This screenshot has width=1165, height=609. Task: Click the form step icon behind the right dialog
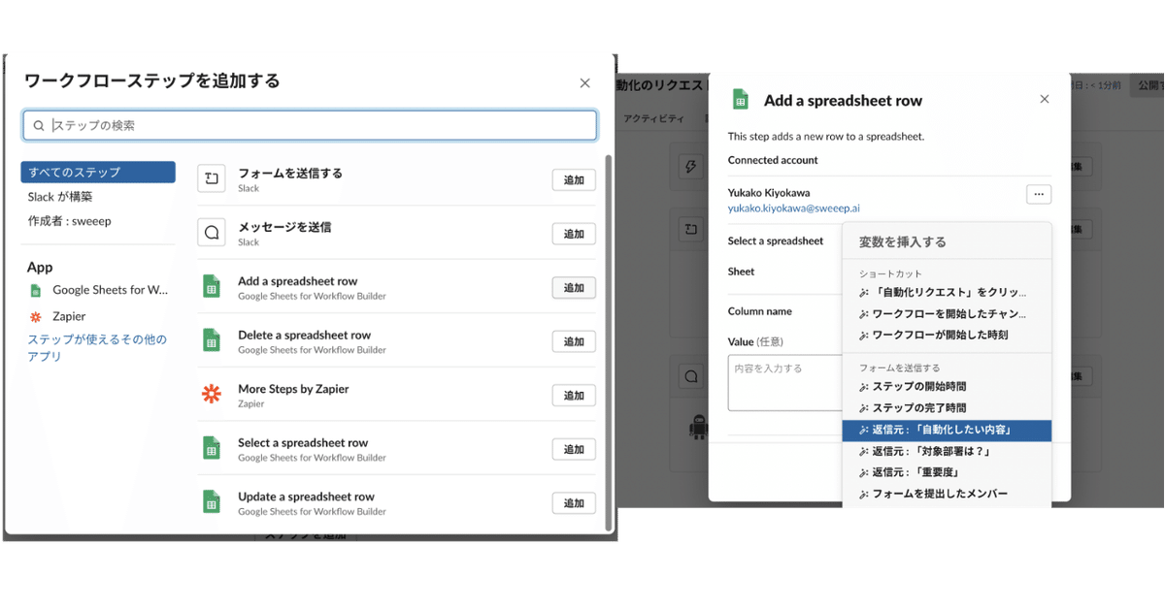click(x=690, y=230)
